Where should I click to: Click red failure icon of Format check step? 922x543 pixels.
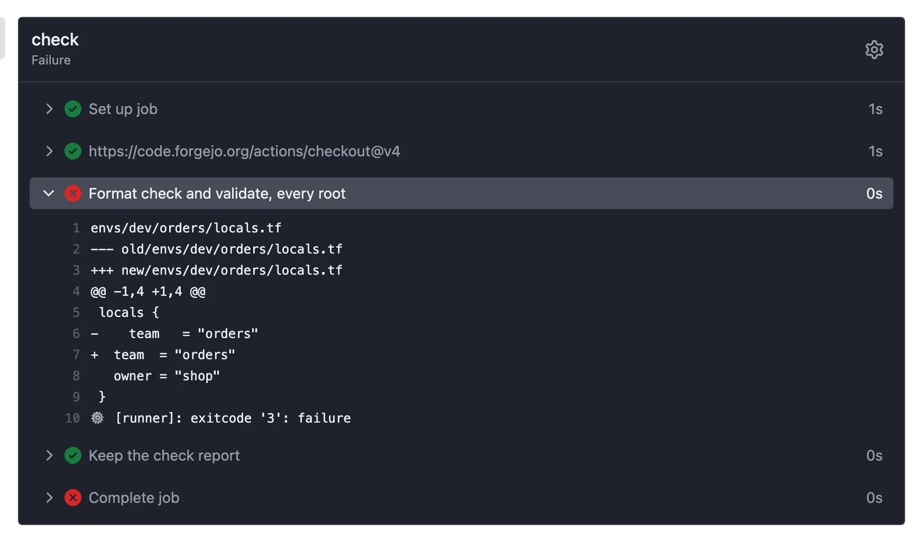pyautogui.click(x=73, y=193)
